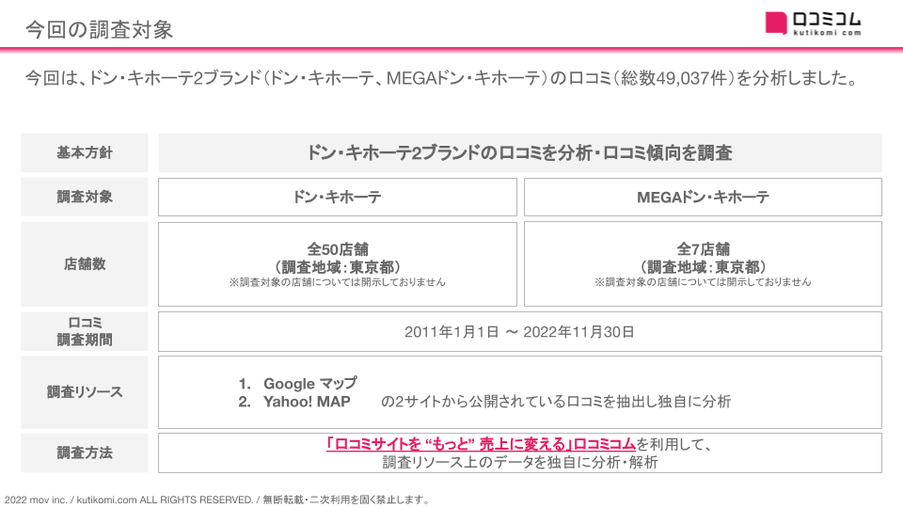Select the 全7店舗 store count text
Image resolution: width=903 pixels, height=508 pixels.
click(x=704, y=249)
